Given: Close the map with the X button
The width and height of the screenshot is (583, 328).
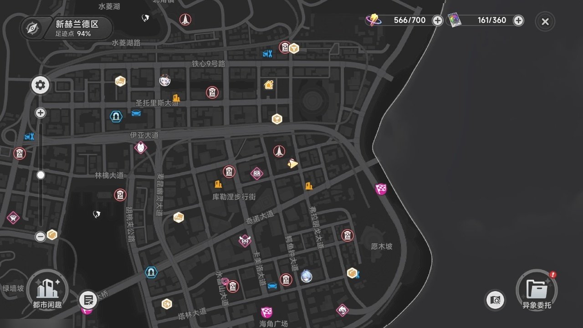Looking at the screenshot, I should click(545, 21).
